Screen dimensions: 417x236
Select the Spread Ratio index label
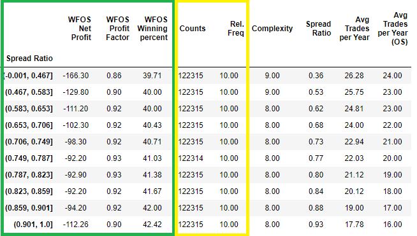[x=29, y=59]
